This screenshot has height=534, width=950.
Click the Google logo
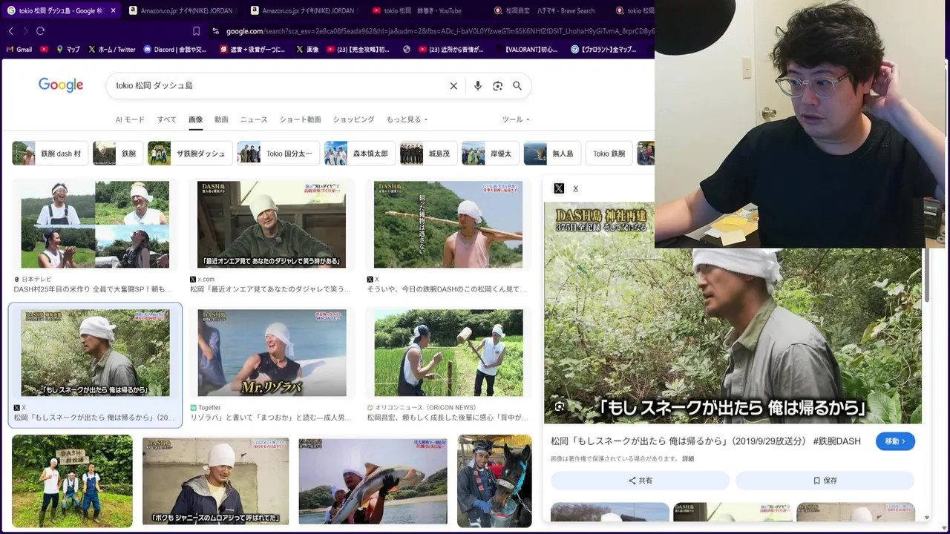61,85
